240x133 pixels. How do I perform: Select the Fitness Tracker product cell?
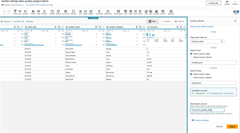coord(85,62)
